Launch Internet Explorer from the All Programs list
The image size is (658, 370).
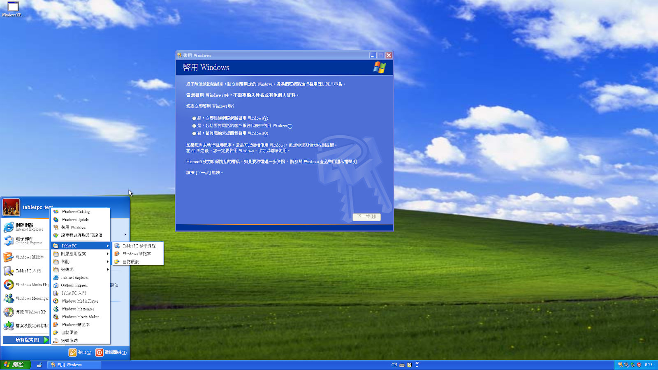81,277
